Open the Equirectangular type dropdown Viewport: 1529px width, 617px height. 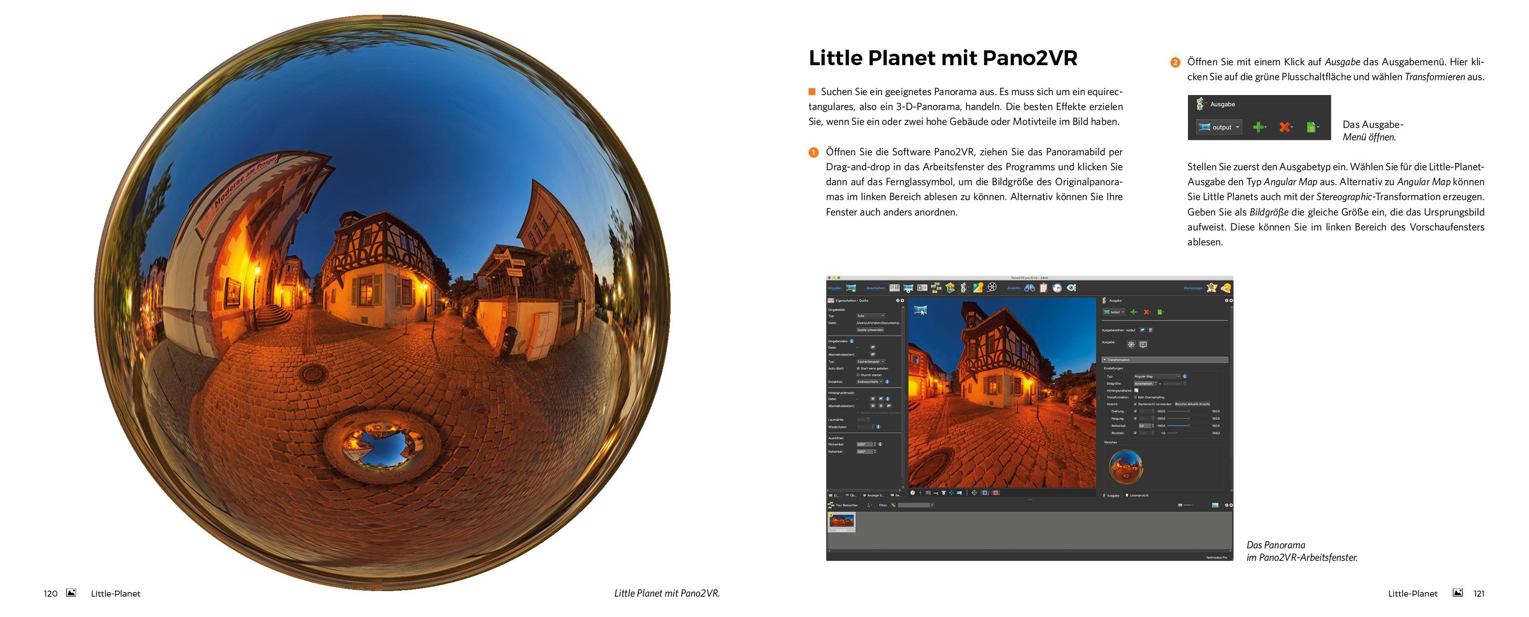(871, 362)
